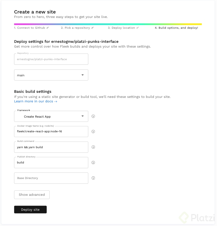This screenshot has height=226, width=217.
Task: Click the info icon beside Framework dropdown
Action: click(x=93, y=116)
